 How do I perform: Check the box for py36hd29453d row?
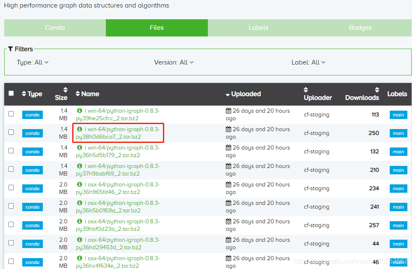(x=11, y=243)
